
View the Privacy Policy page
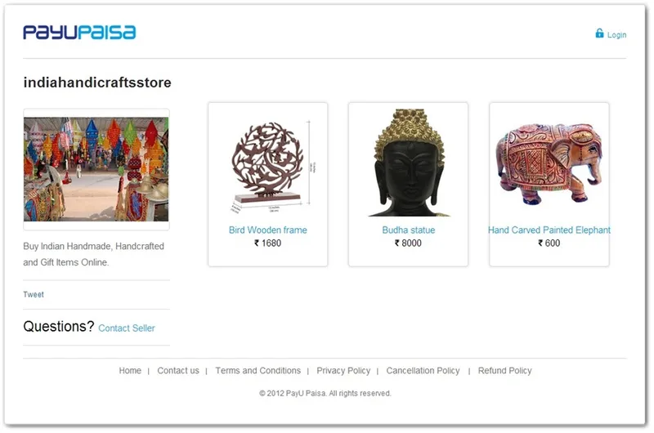343,370
